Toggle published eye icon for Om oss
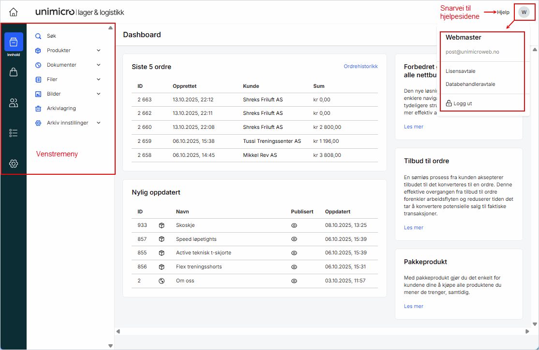The width and height of the screenshot is (539, 350). (x=294, y=281)
